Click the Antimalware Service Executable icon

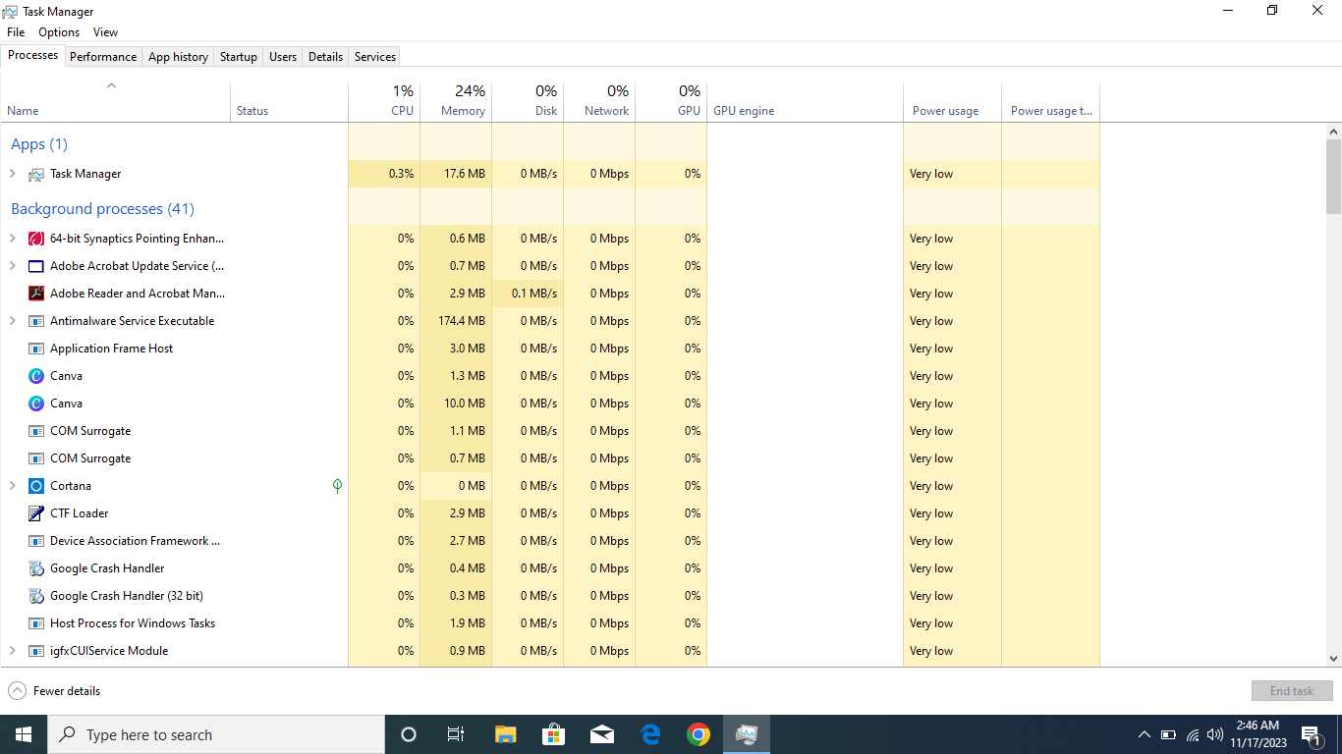pyautogui.click(x=36, y=321)
